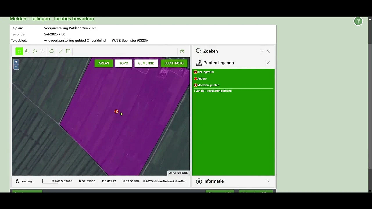The height and width of the screenshot is (209, 372).
Task: Switch map to TOPO layer
Action: point(124,63)
